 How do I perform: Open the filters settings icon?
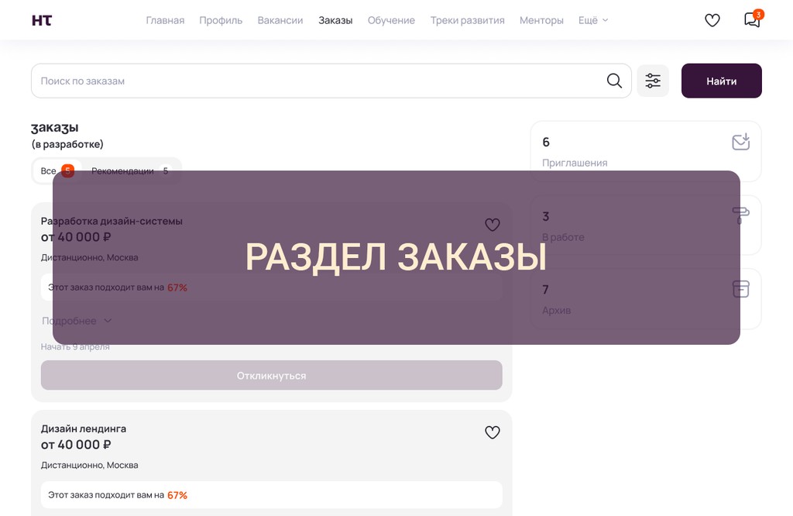[x=652, y=81]
